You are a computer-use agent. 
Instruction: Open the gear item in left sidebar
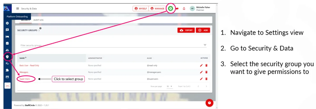tap(7, 23)
